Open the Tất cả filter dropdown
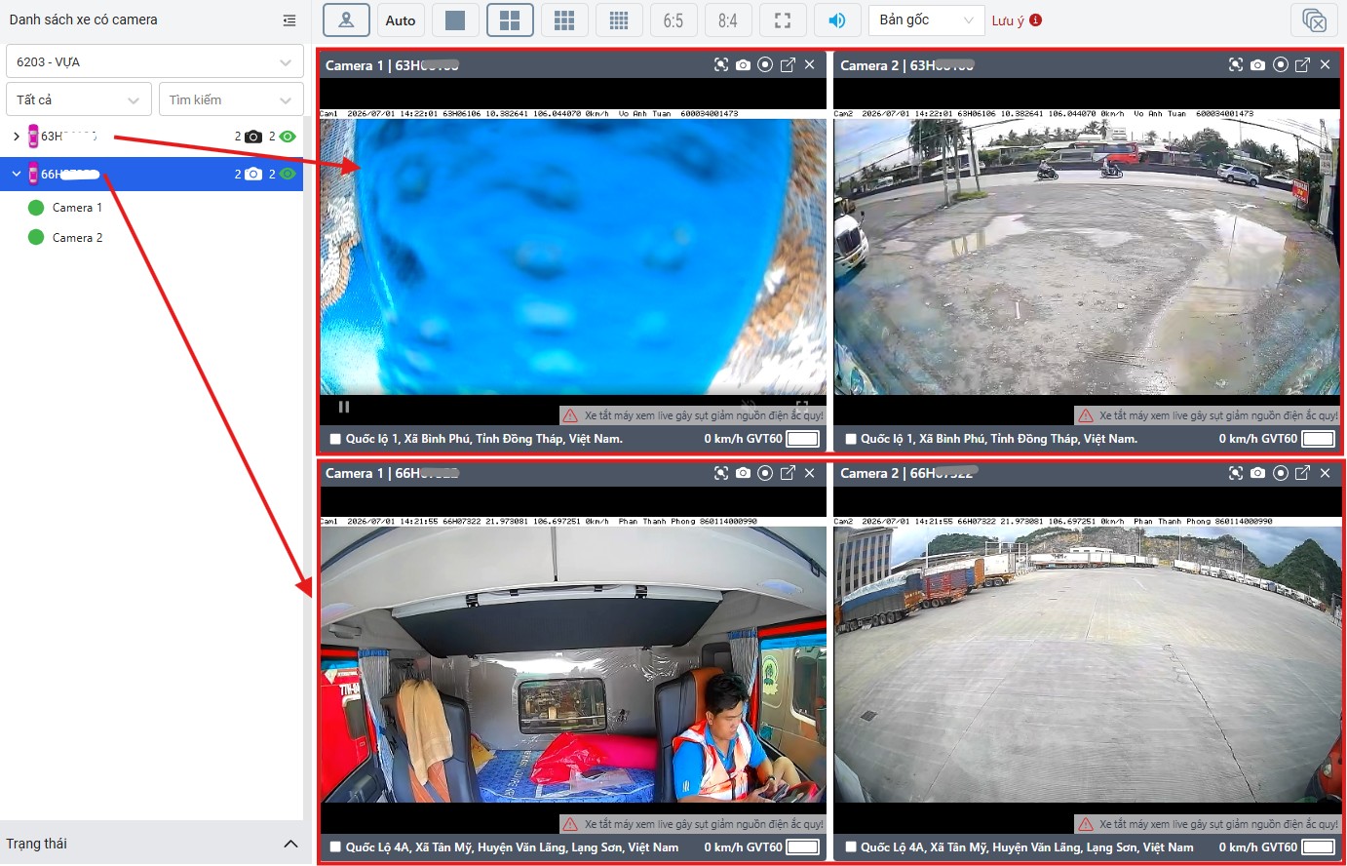 [79, 99]
